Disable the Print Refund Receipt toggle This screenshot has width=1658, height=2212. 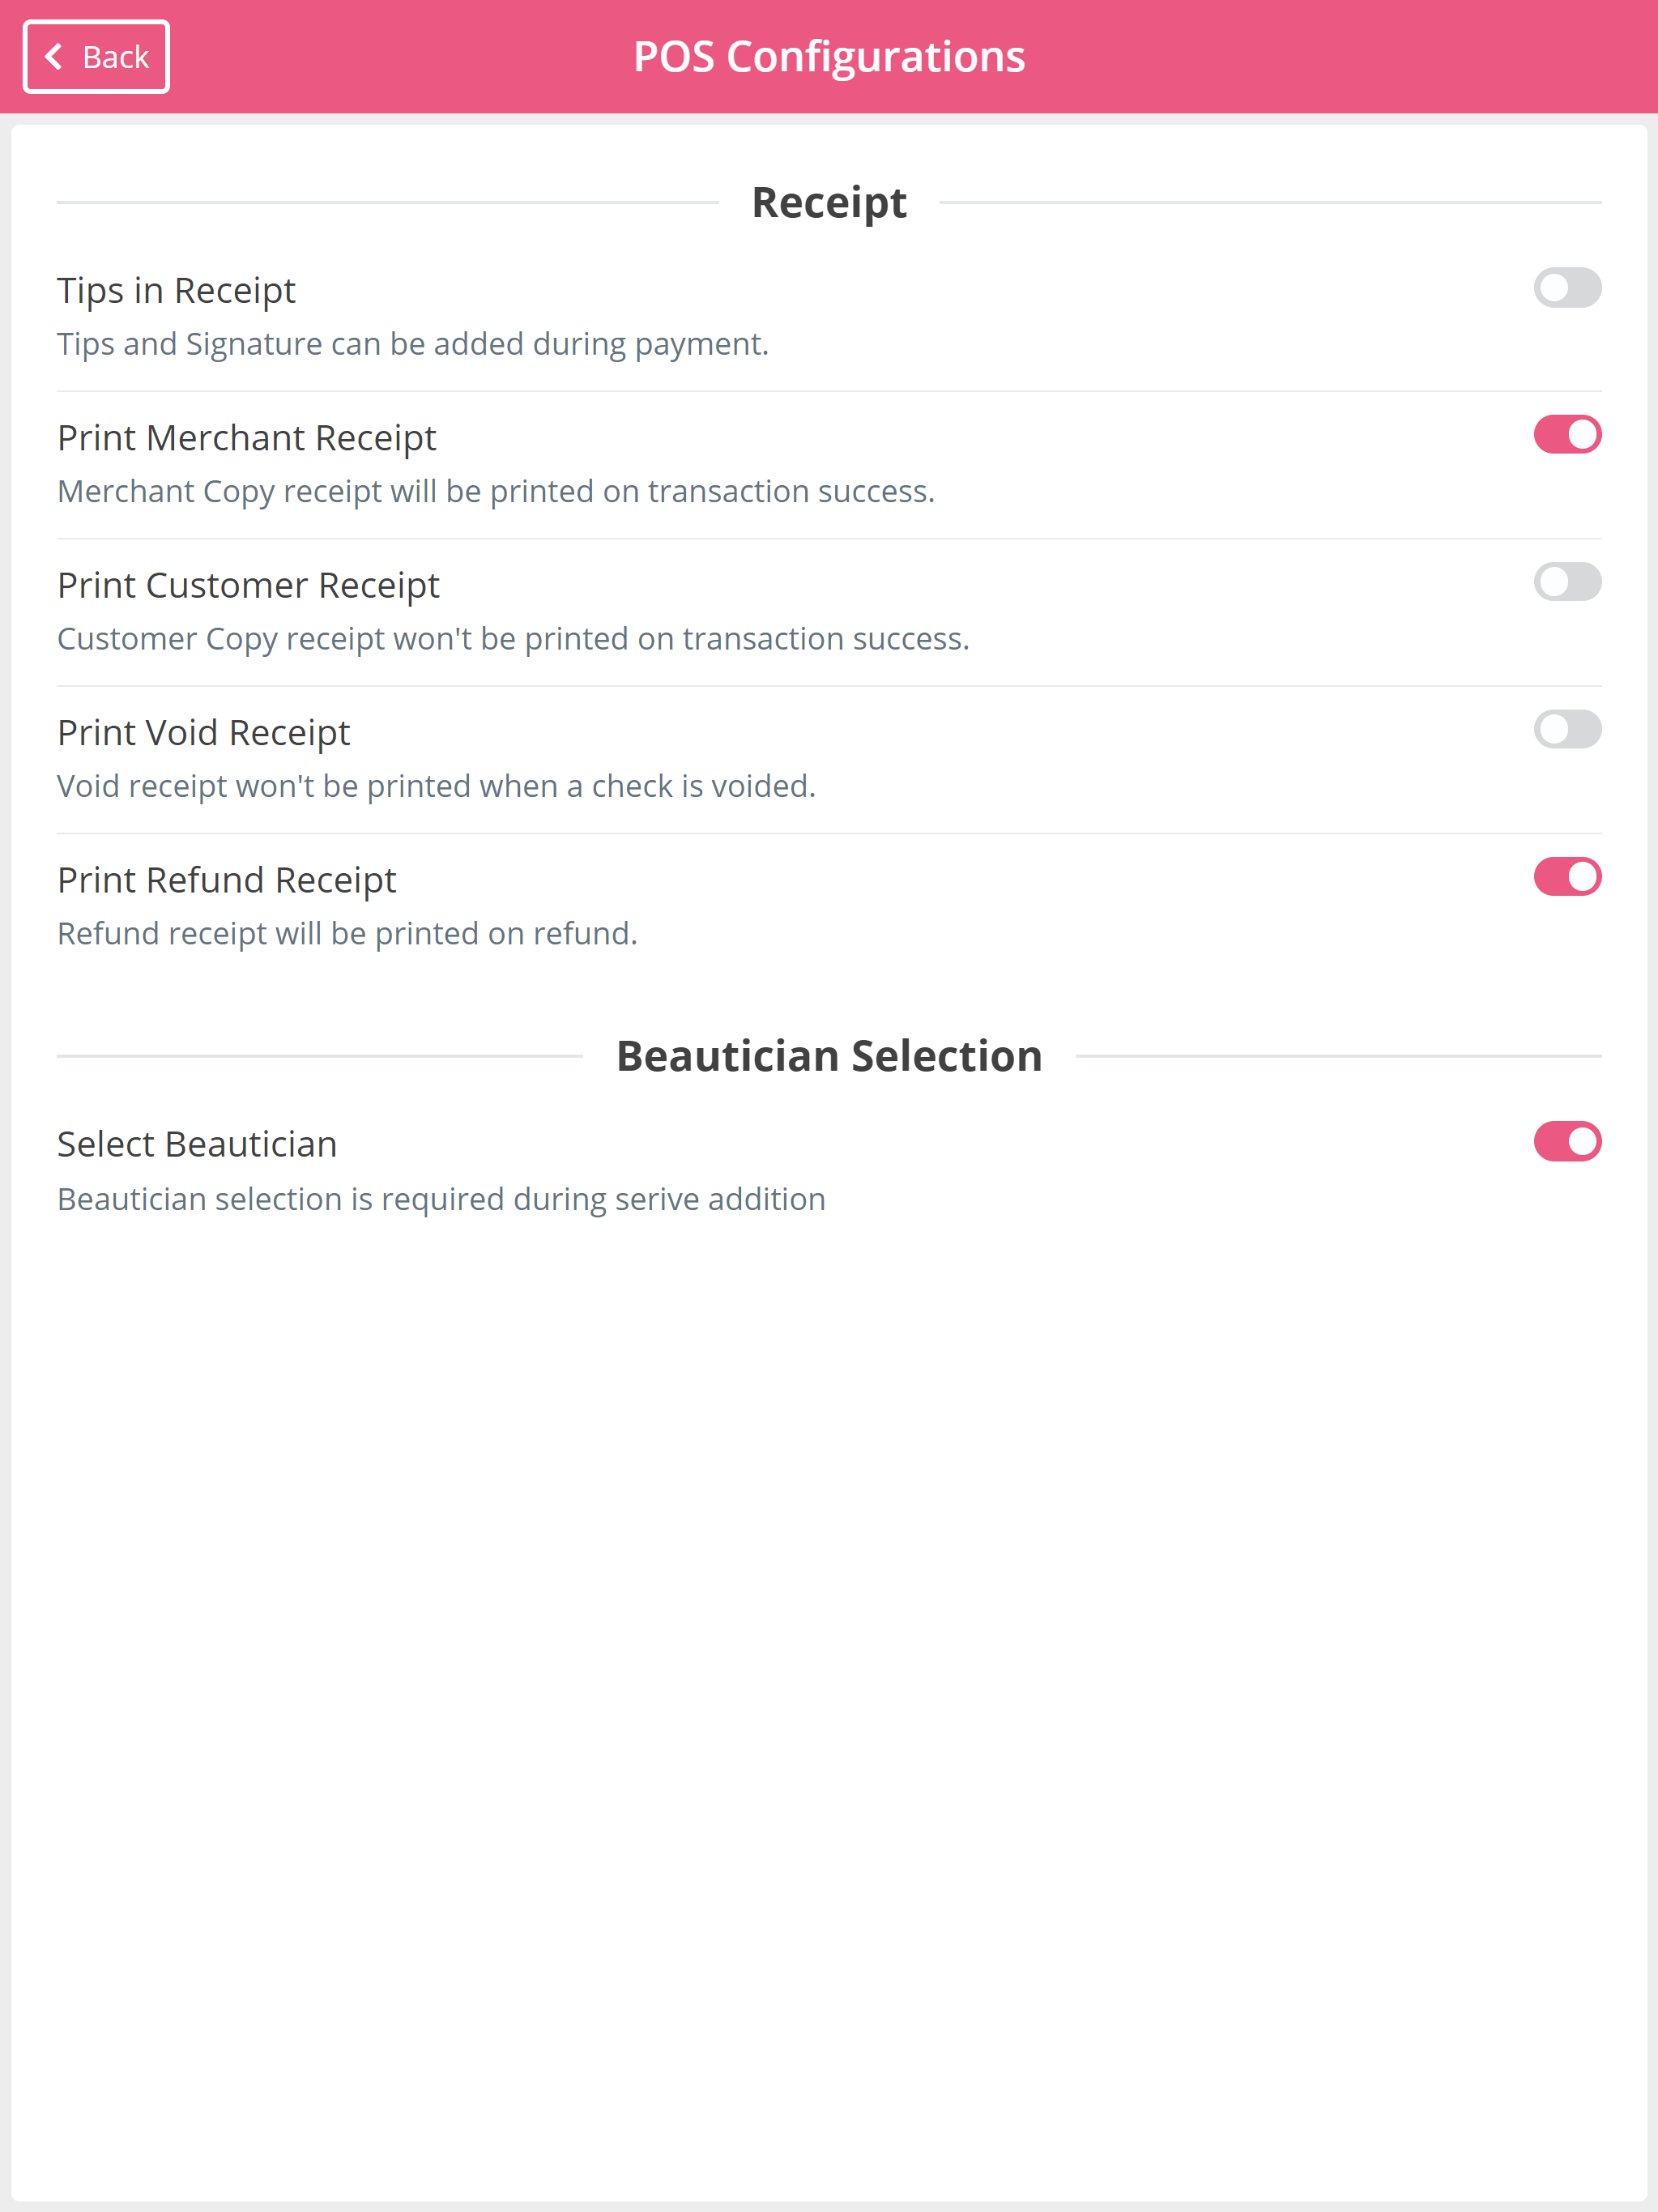pos(1567,877)
